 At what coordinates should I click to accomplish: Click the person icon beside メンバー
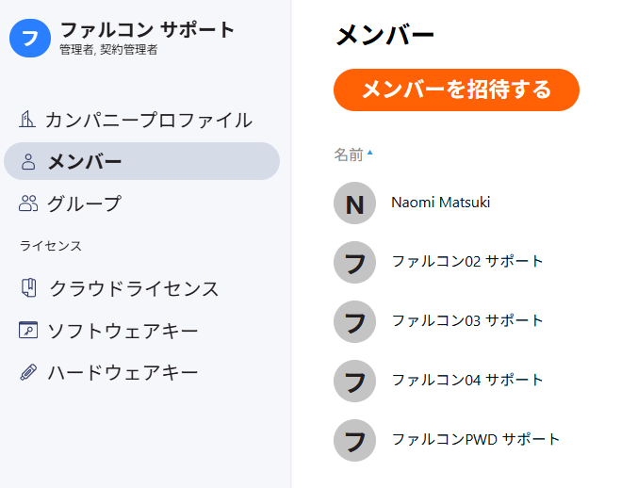click(x=28, y=161)
